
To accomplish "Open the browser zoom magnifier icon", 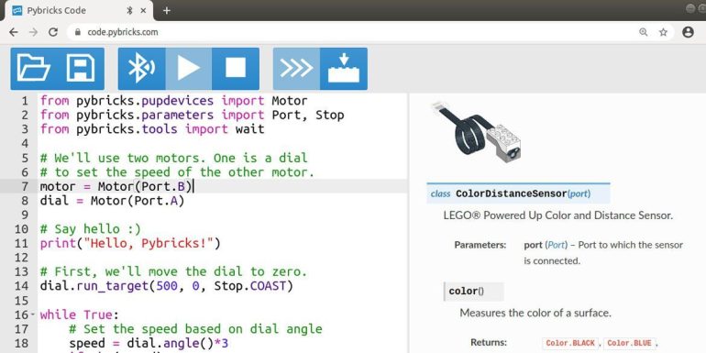I will coord(644,32).
